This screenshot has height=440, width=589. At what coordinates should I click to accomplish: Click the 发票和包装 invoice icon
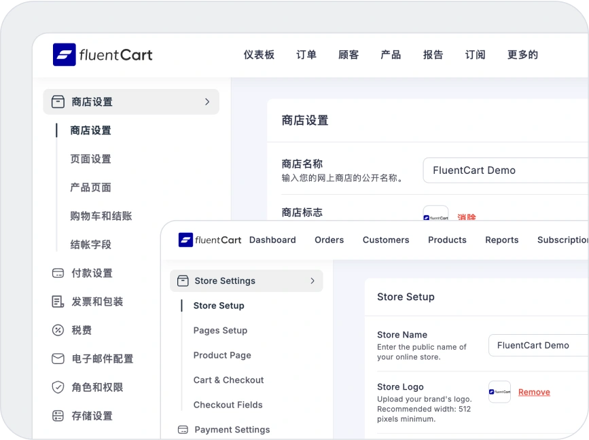[58, 301]
